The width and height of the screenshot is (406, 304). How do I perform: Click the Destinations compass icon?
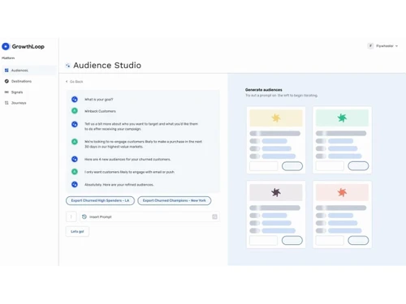(x=6, y=81)
